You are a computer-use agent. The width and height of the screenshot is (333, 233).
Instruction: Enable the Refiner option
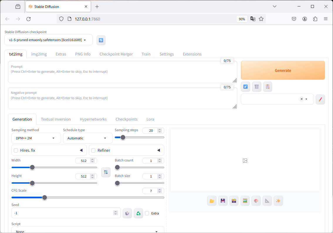(93, 150)
